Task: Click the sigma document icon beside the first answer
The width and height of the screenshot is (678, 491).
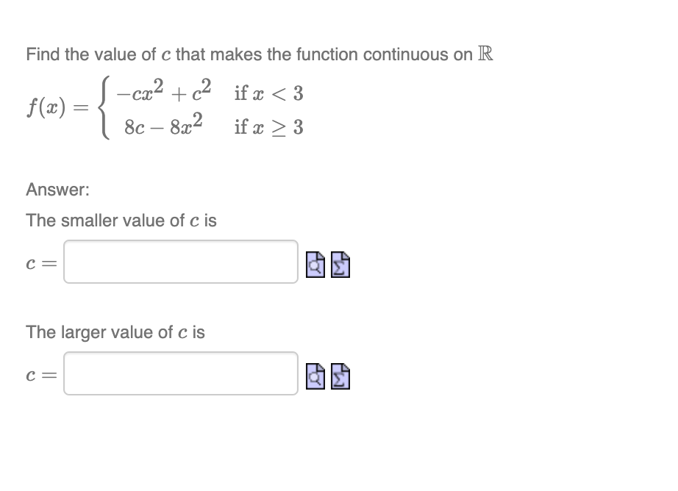Action: tap(338, 265)
